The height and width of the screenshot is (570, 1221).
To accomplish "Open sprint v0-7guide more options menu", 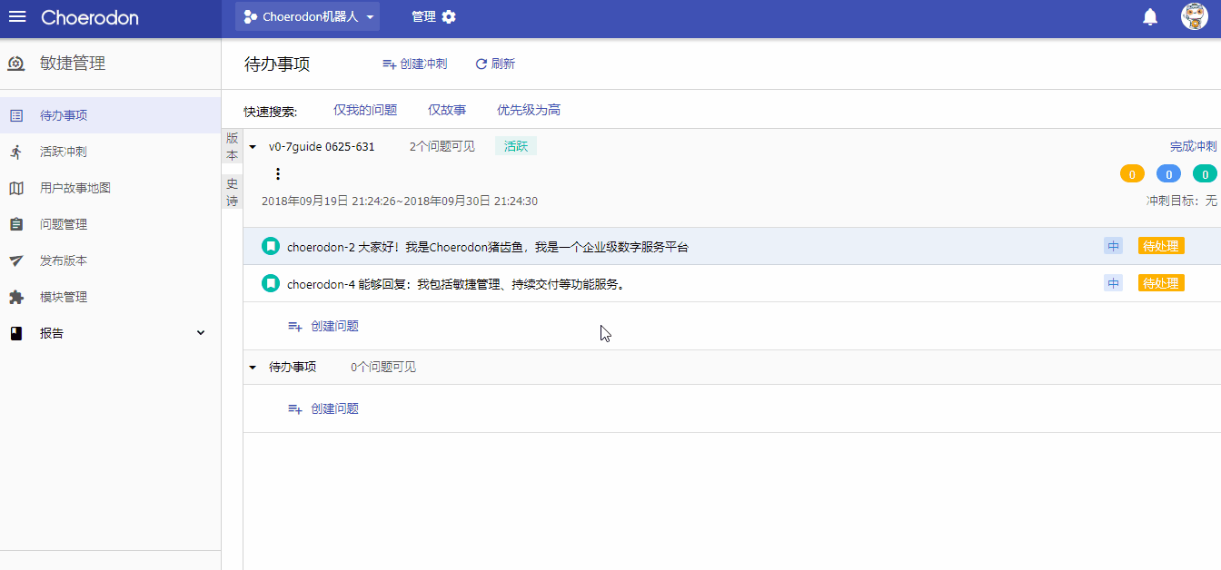I will [x=278, y=174].
